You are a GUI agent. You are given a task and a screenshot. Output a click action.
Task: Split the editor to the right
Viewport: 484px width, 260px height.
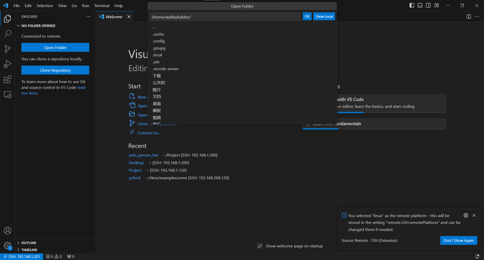469,16
